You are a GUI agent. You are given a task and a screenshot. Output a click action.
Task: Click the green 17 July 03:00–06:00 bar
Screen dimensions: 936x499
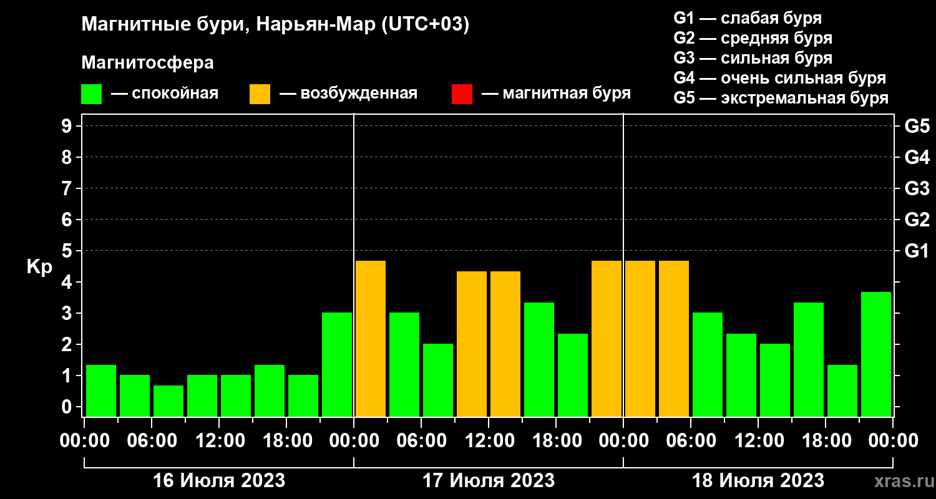404,364
